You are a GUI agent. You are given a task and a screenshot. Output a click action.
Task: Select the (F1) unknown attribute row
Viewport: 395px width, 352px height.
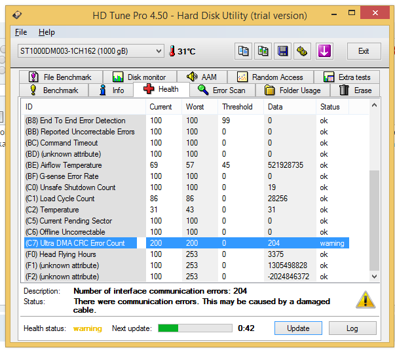point(187,265)
